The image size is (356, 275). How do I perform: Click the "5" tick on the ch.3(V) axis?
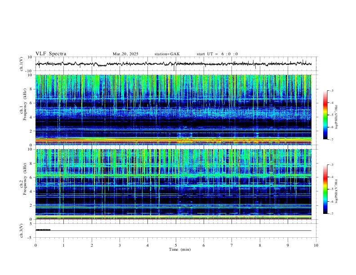(x=31, y=224)
